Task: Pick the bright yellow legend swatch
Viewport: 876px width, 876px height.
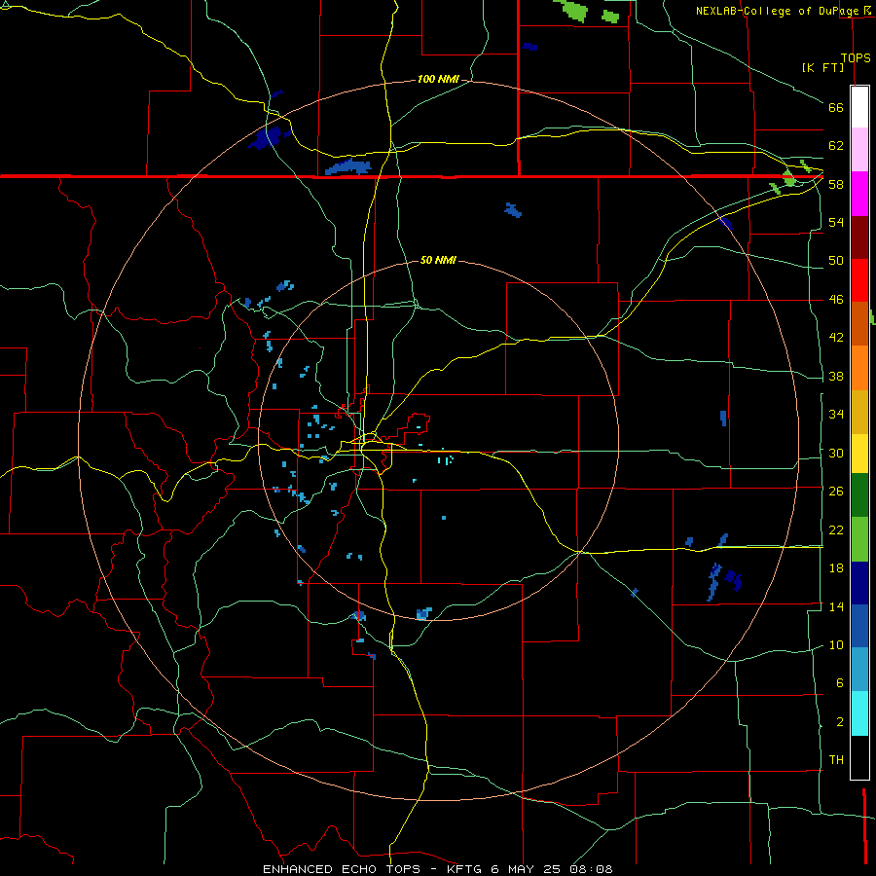Action: [x=859, y=454]
